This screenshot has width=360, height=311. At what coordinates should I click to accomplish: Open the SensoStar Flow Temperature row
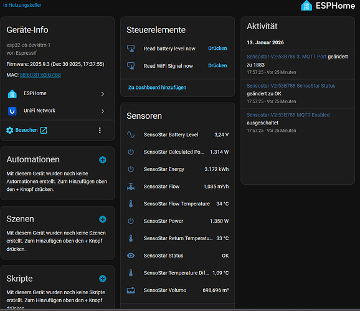(178, 203)
